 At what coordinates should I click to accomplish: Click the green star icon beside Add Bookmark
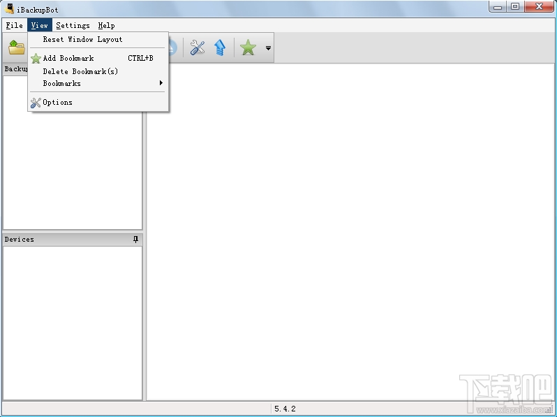[36, 58]
